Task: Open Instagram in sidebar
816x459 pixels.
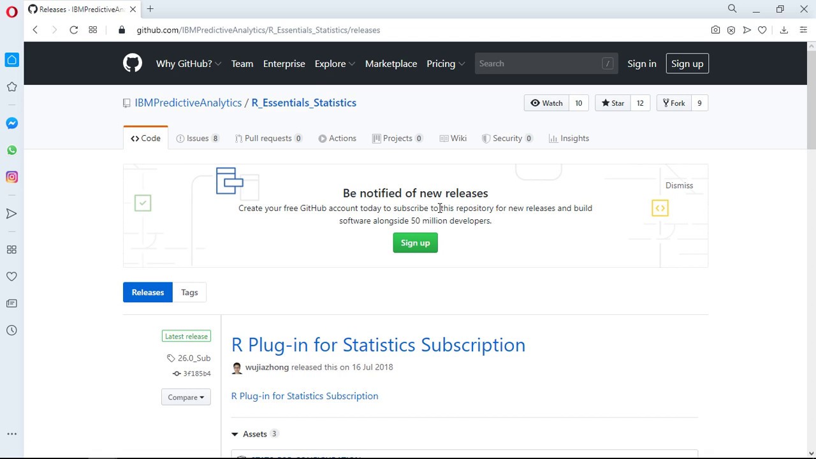Action: [11, 177]
